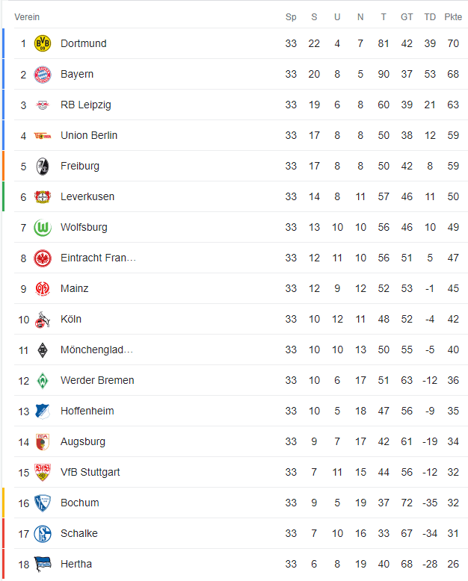Image resolution: width=468 pixels, height=581 pixels.
Task: Select the Köln goat crest
Action: tap(43, 320)
